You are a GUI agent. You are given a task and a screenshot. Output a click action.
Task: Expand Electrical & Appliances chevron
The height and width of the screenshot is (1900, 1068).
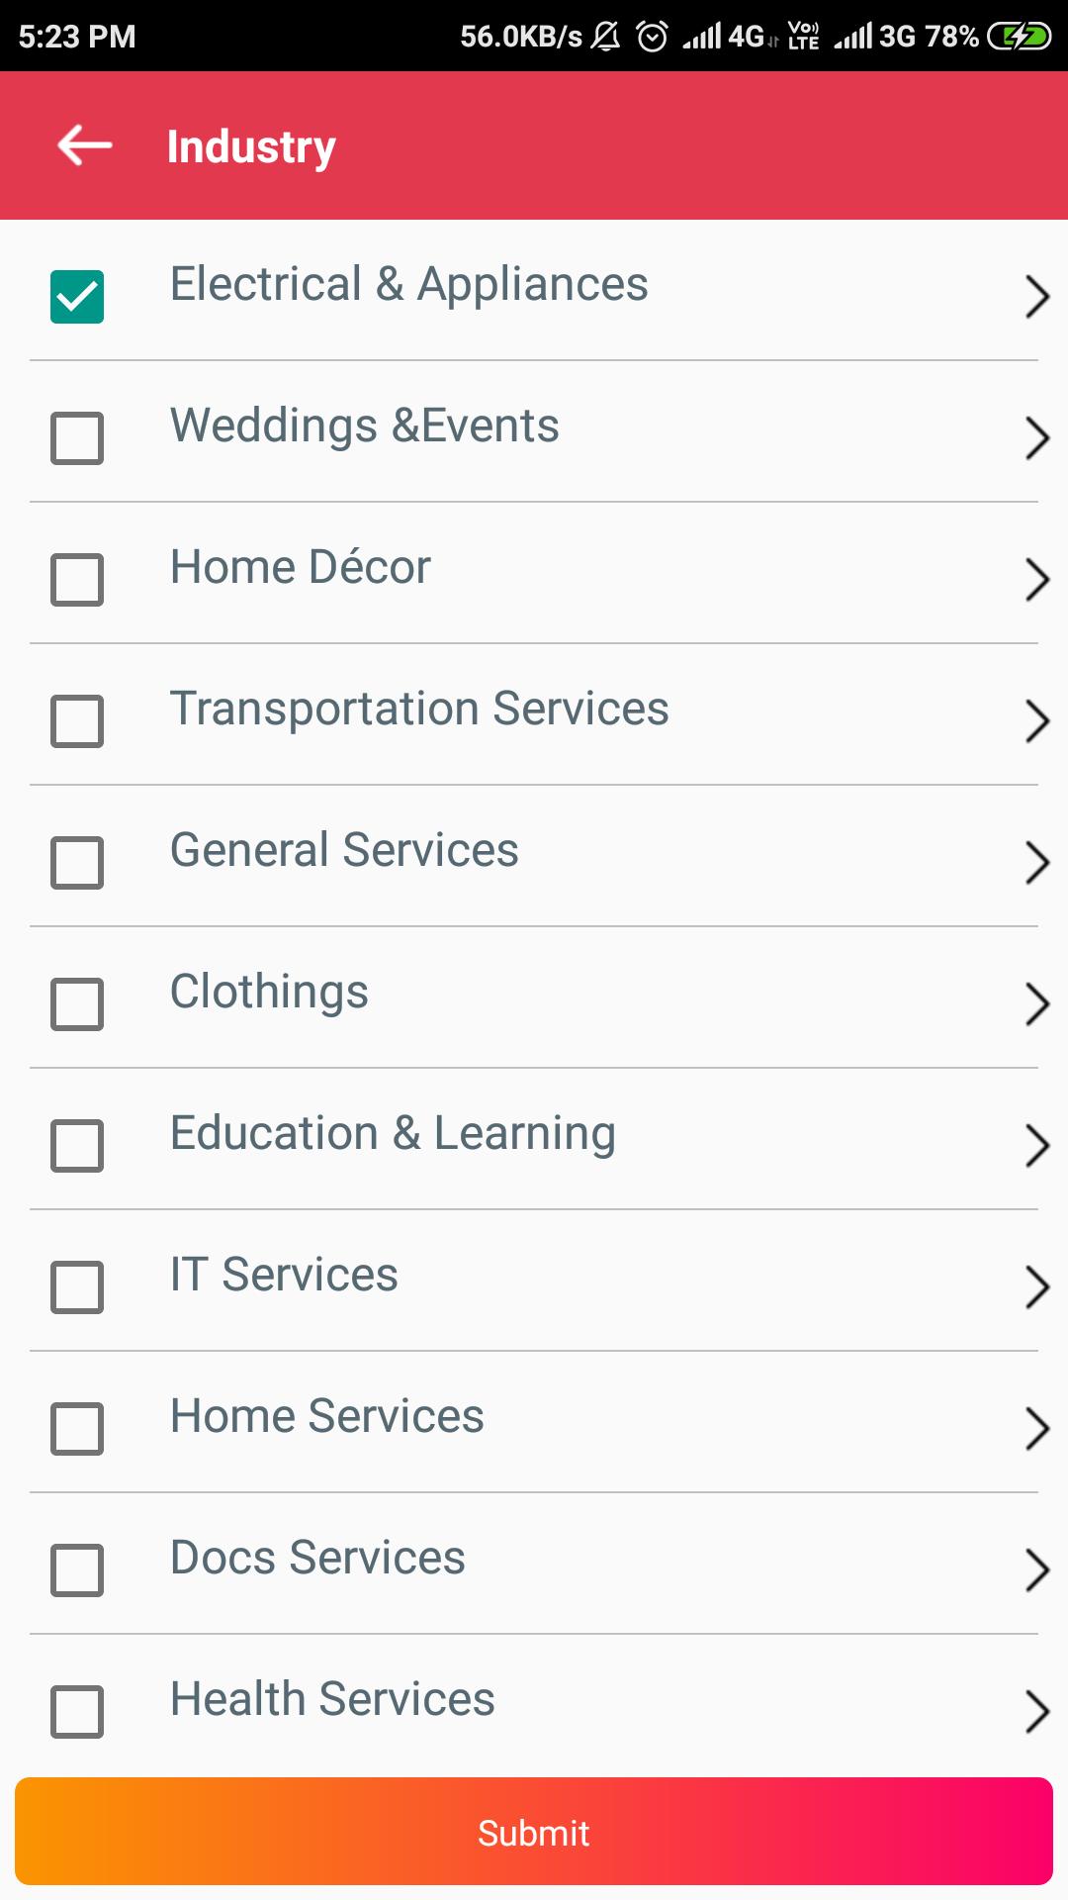[x=1036, y=297]
